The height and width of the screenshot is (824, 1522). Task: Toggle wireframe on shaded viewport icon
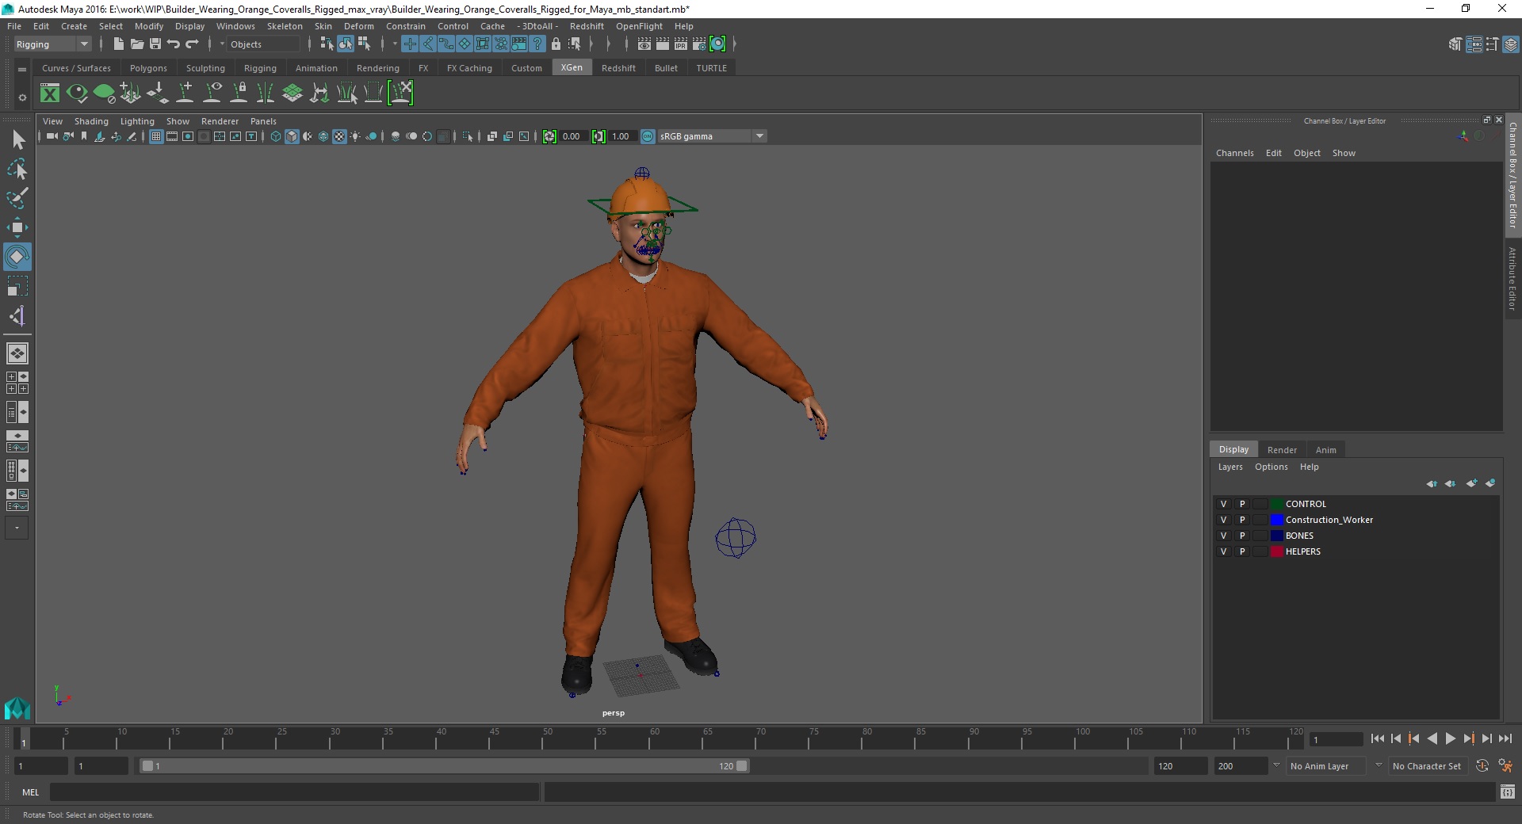(x=323, y=136)
